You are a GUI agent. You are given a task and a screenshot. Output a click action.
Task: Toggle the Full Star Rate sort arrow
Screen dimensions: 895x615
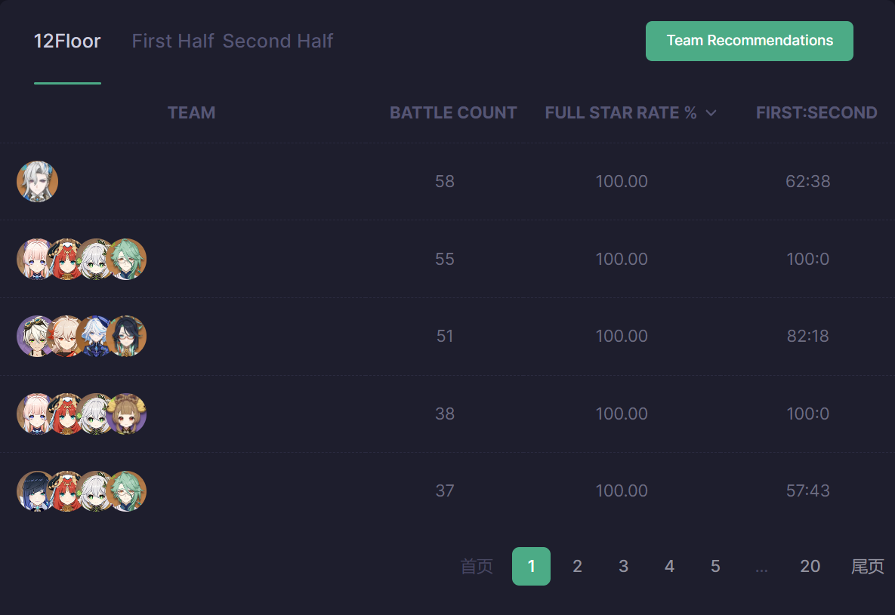coord(711,113)
